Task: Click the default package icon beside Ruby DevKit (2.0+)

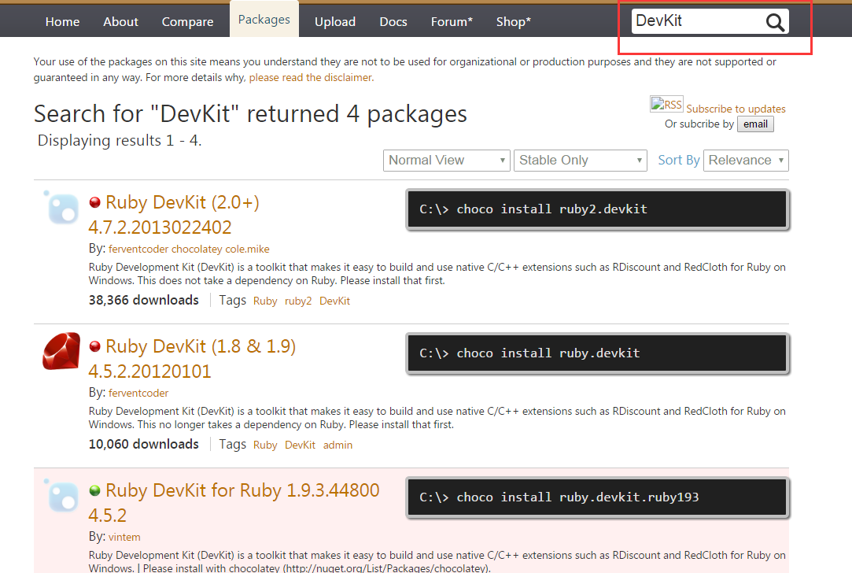Action: coord(61,208)
